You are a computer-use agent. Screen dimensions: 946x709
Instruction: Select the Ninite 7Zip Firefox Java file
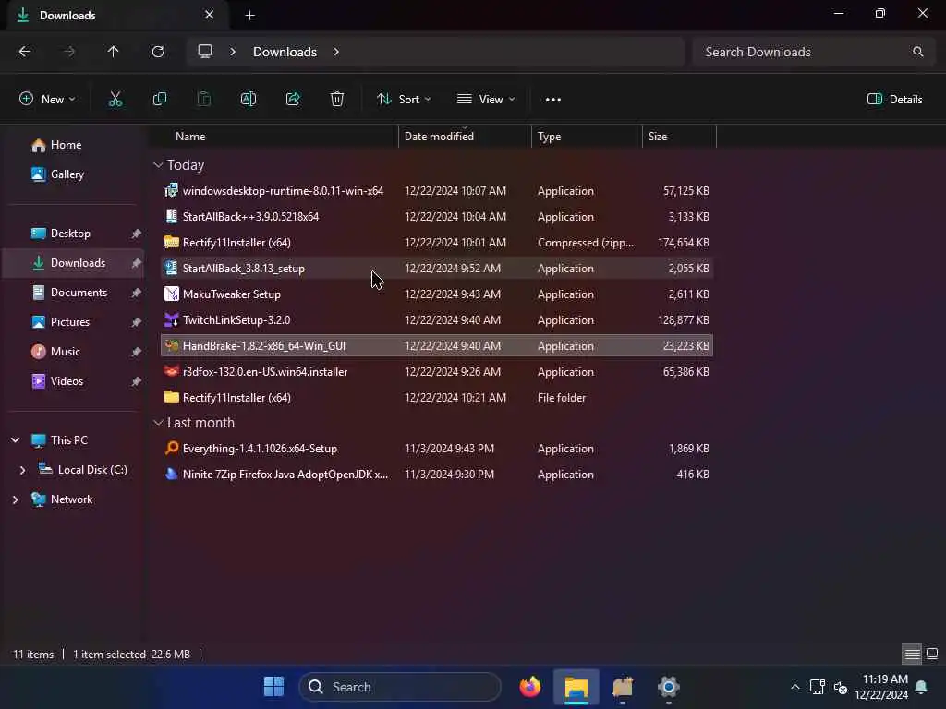(x=437, y=475)
